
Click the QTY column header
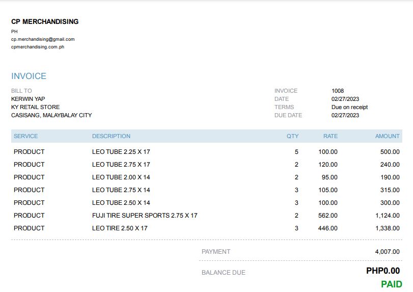pos(293,136)
